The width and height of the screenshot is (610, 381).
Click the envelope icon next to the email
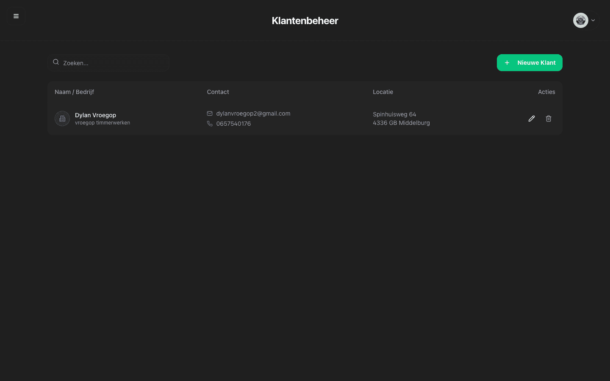point(210,113)
